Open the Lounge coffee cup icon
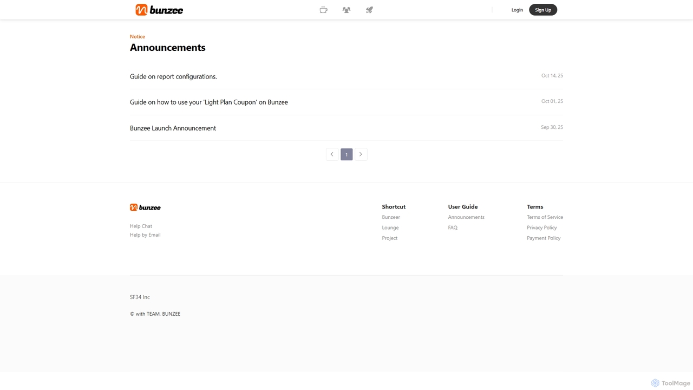This screenshot has width=693, height=390. [x=323, y=10]
